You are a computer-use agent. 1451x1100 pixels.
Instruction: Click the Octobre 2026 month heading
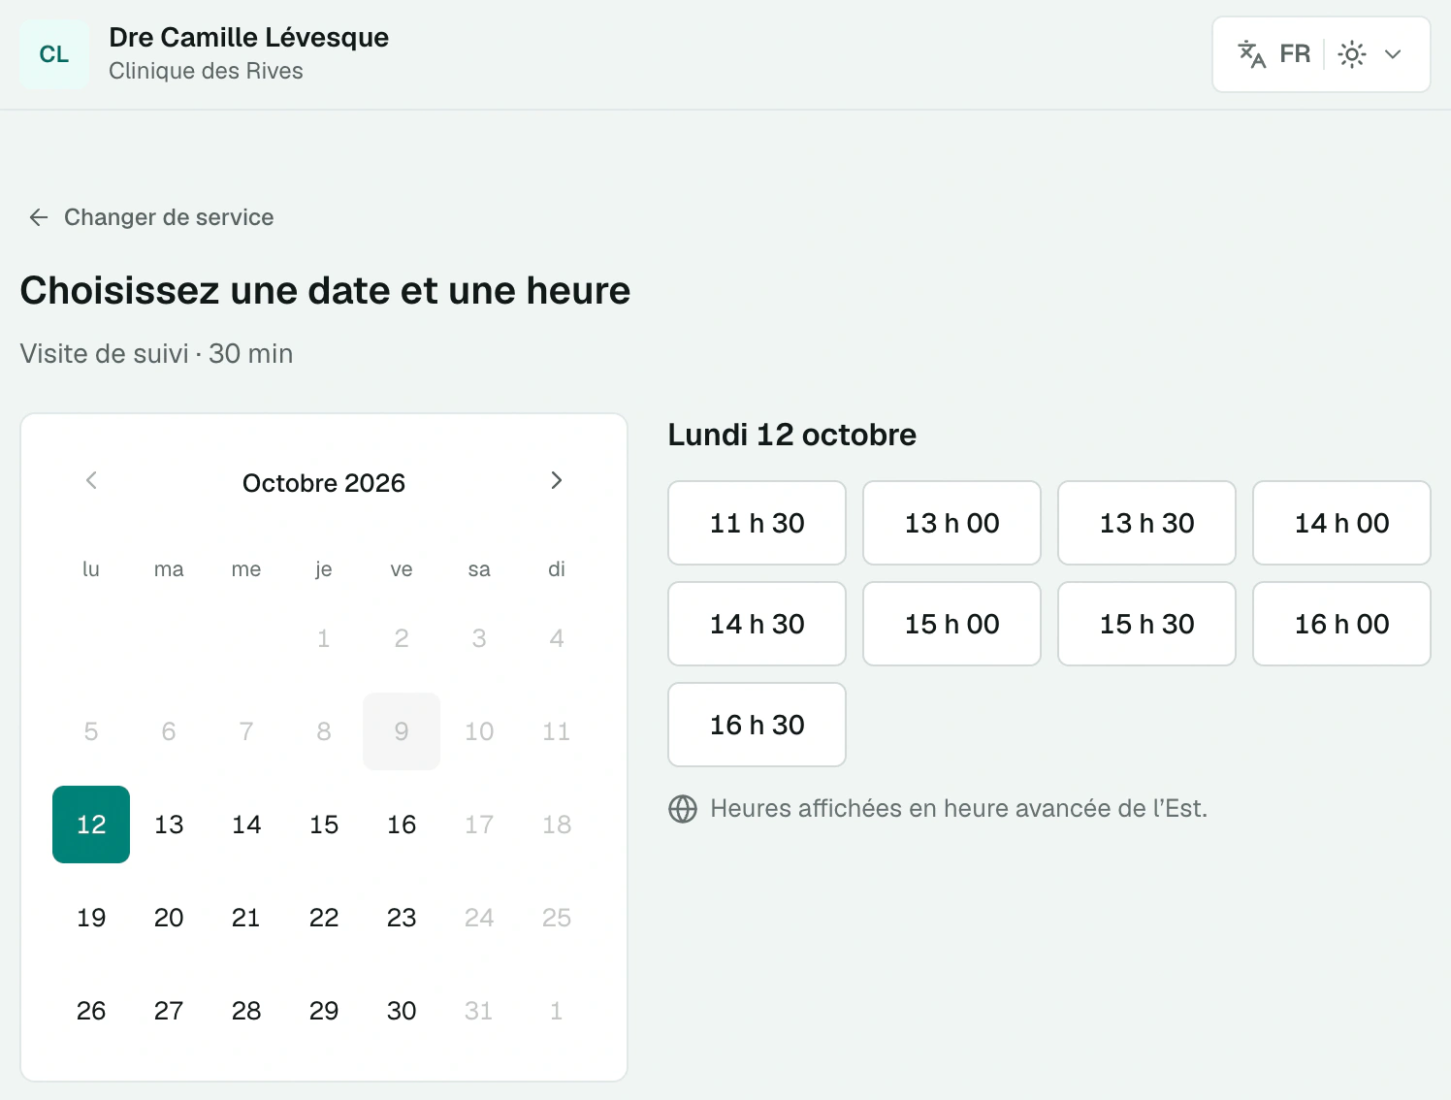324,483
